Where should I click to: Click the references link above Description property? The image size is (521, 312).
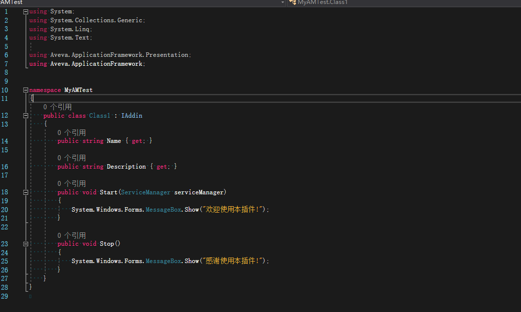(72, 158)
